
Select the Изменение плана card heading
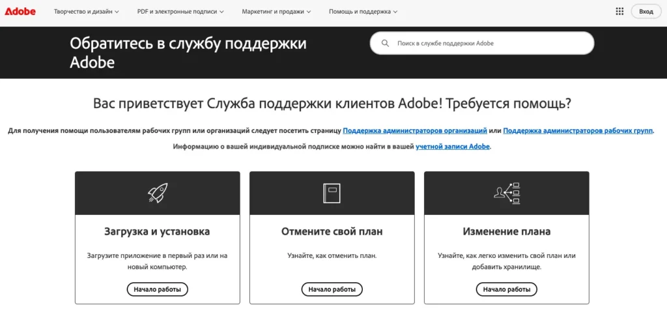coord(506,231)
